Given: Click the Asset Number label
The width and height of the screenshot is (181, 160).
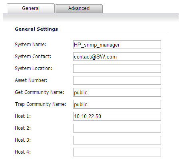Looking at the screenshot, I should click(x=31, y=80).
